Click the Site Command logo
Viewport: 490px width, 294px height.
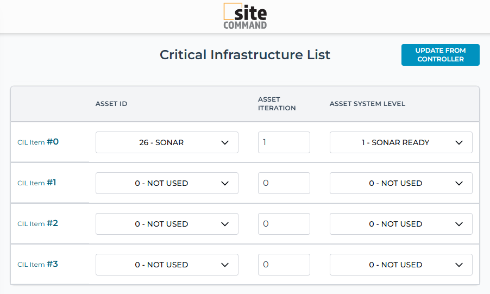[x=245, y=16]
